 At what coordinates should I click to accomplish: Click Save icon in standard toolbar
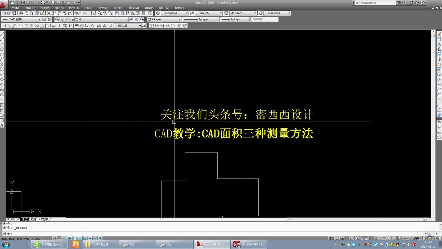tap(14, 13)
